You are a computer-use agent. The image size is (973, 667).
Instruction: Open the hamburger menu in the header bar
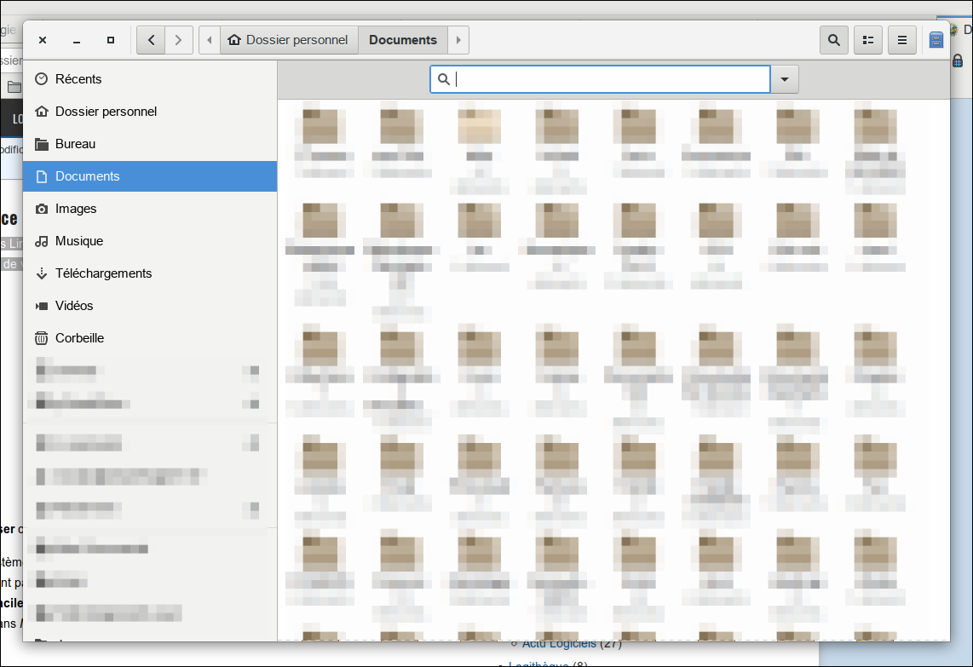(902, 40)
